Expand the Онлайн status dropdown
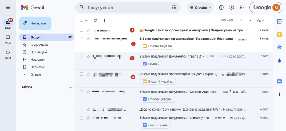The image size is (286, 131). pyautogui.click(x=200, y=8)
